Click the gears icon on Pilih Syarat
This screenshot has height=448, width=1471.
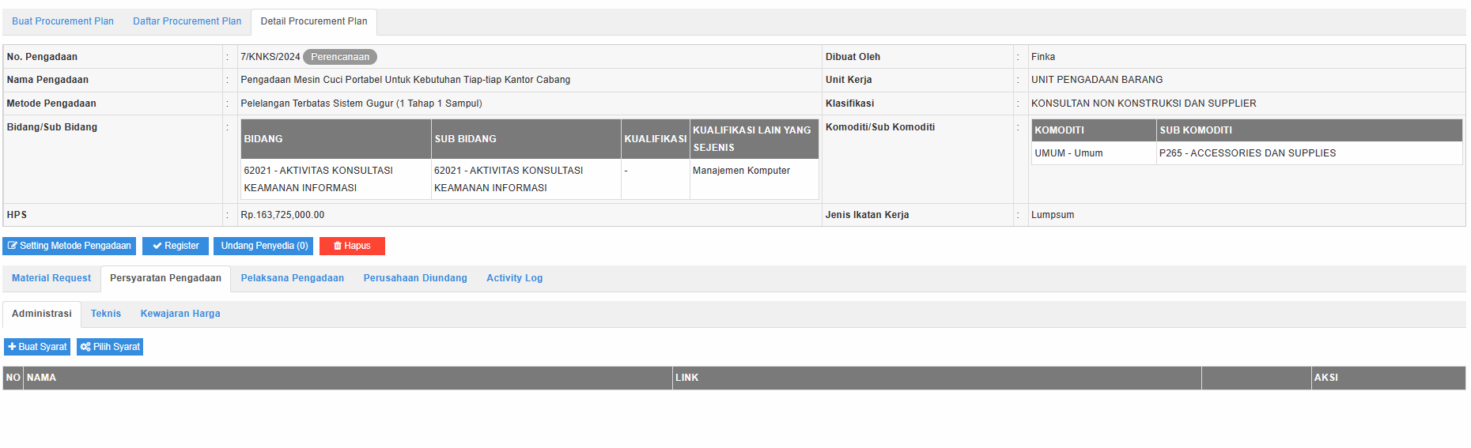(85, 347)
